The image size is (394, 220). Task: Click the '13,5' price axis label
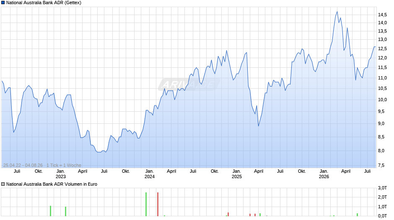pyautogui.click(x=382, y=31)
